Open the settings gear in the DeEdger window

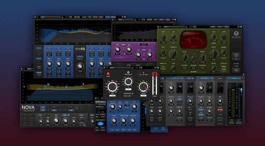158,68
